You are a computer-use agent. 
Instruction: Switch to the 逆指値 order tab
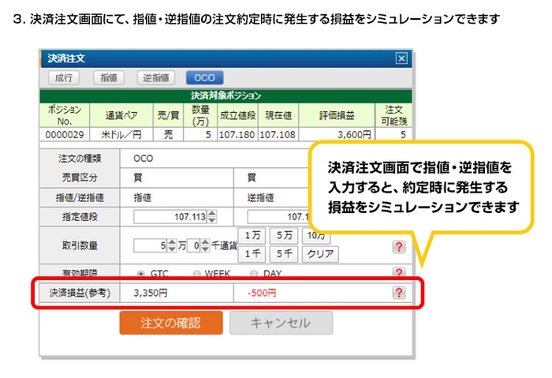coord(155,77)
